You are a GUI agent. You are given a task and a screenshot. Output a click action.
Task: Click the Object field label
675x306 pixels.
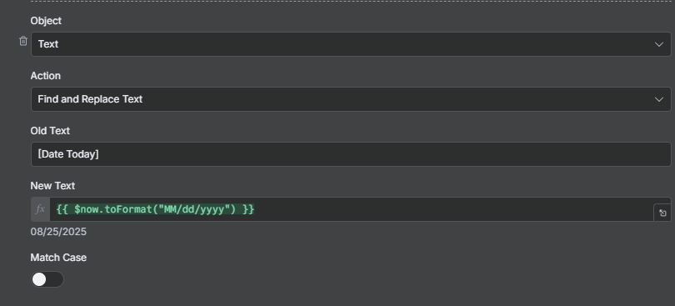click(46, 21)
